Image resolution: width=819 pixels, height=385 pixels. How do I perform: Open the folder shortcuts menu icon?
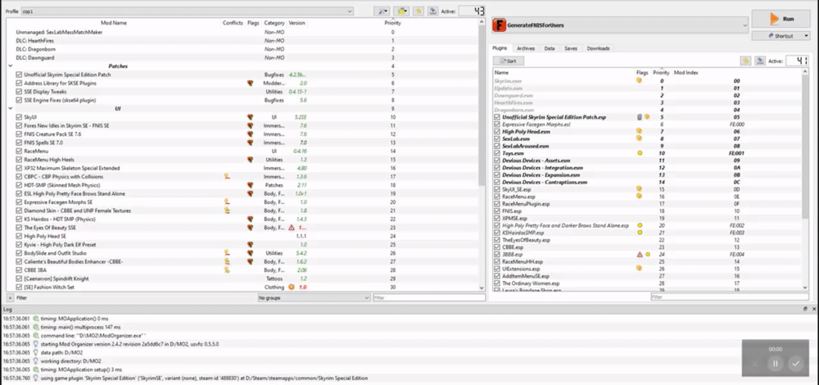coord(401,11)
